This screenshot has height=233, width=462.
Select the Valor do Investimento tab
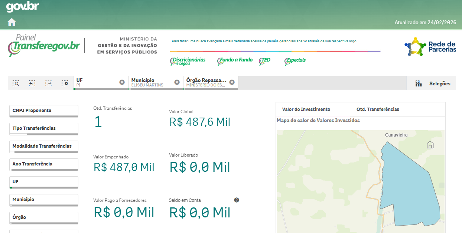306,109
